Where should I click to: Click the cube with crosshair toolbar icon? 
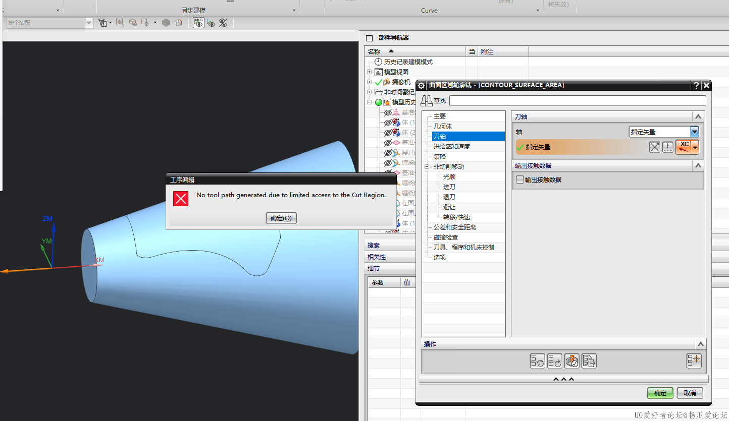pyautogui.click(x=133, y=23)
